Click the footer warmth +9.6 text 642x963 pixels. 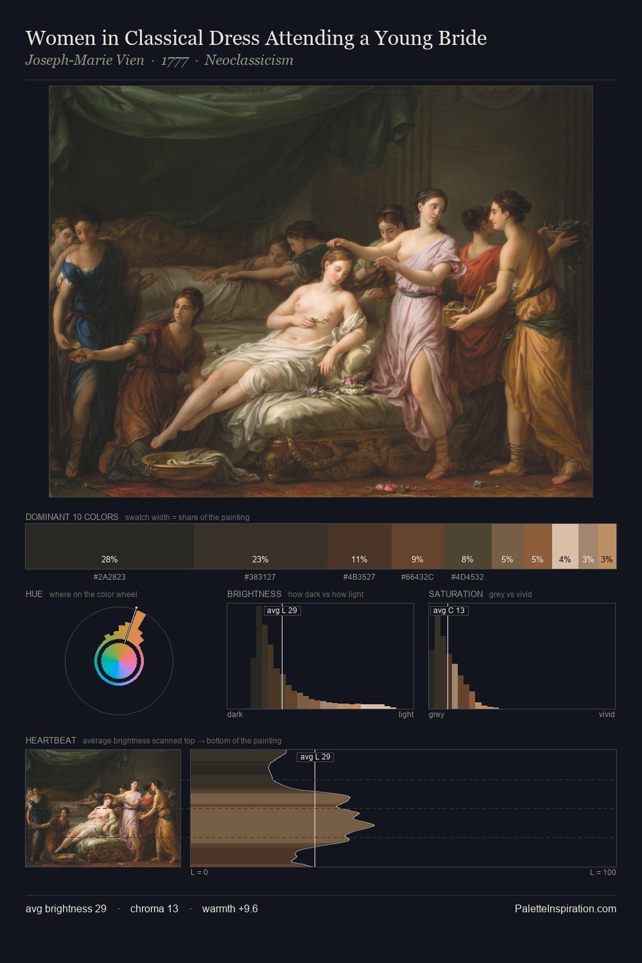click(x=230, y=908)
